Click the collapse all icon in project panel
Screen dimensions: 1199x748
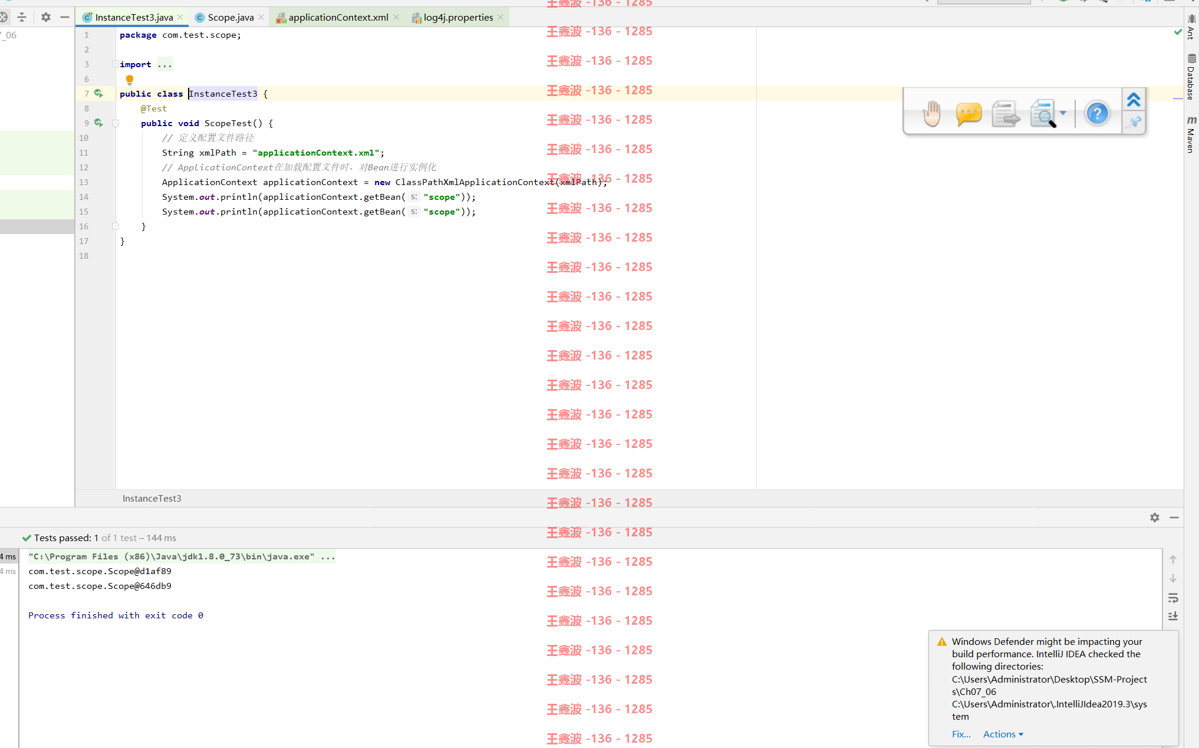tap(22, 17)
